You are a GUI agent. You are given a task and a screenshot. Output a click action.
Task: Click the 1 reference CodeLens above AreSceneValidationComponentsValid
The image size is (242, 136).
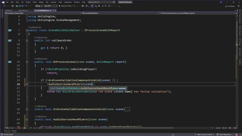click(40, 106)
